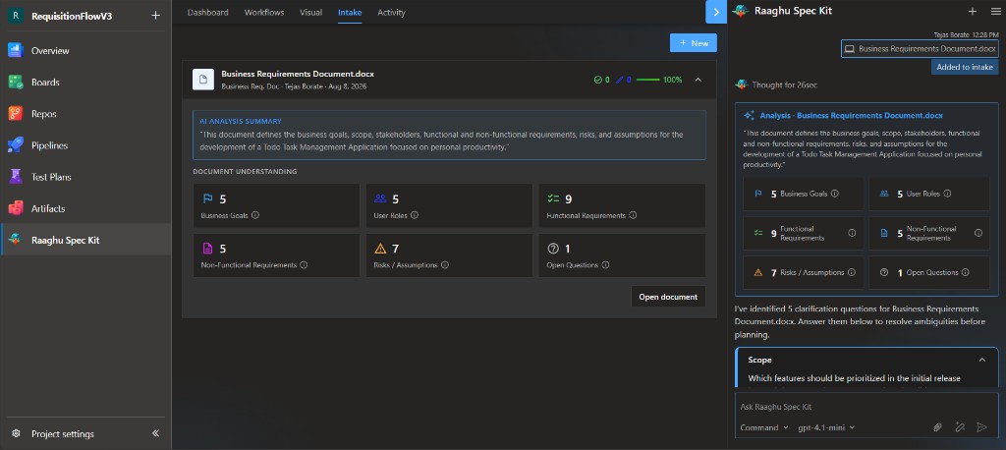Image resolution: width=1006 pixels, height=450 pixels.
Task: Click the DOCUMENT UNDERSTANDING heading
Action: click(x=245, y=171)
